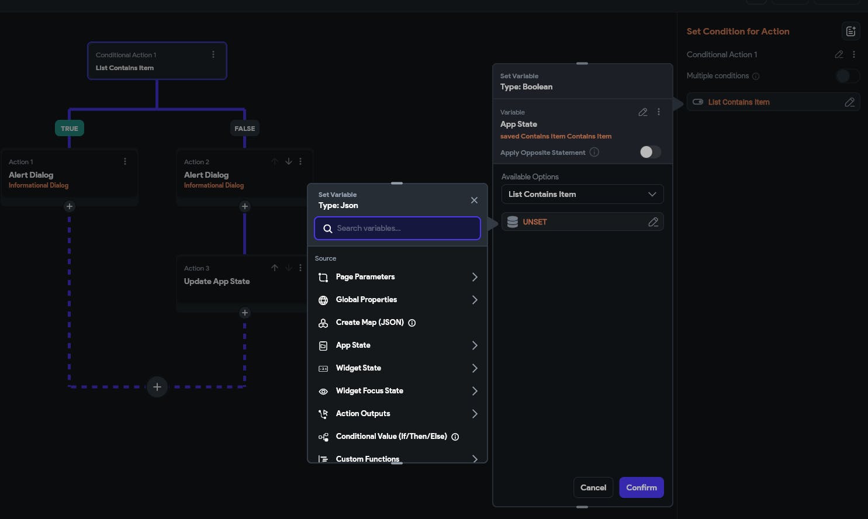Expand the Widget State source
Screen dimensions: 868x519
tap(397, 368)
